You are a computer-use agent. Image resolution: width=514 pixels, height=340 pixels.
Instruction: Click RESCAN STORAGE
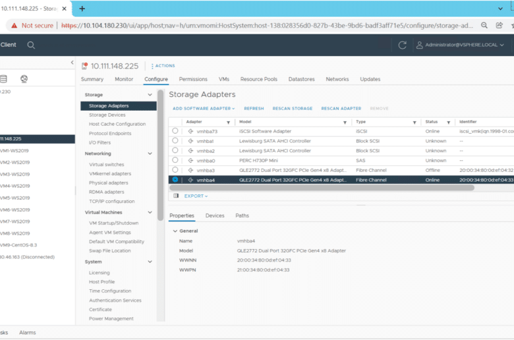click(x=293, y=109)
